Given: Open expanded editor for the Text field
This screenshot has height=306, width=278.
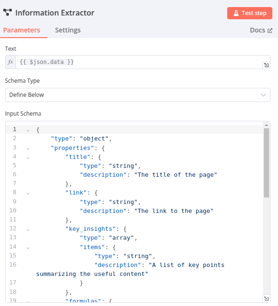Looking at the screenshot, I should pyautogui.click(x=266, y=65).
